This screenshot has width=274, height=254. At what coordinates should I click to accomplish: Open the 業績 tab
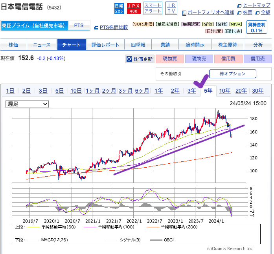[165, 45]
